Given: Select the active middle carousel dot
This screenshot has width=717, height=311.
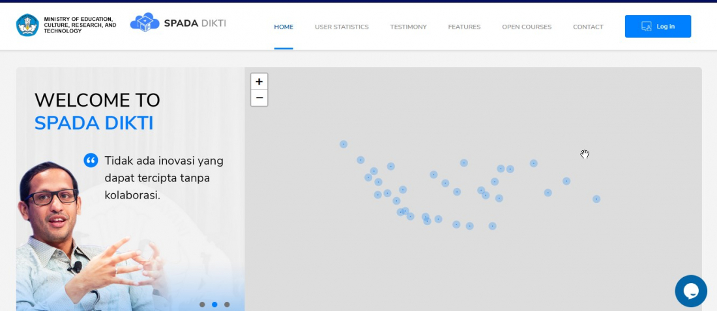Looking at the screenshot, I should 214,304.
